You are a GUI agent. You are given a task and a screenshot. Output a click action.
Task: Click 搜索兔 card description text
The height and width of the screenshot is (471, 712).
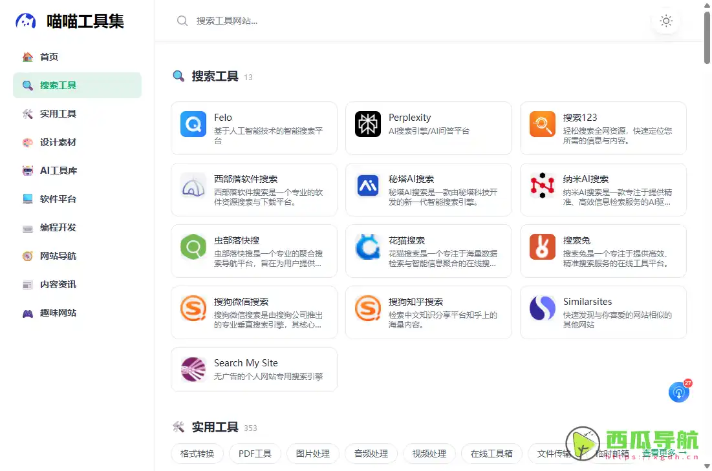coord(616,258)
